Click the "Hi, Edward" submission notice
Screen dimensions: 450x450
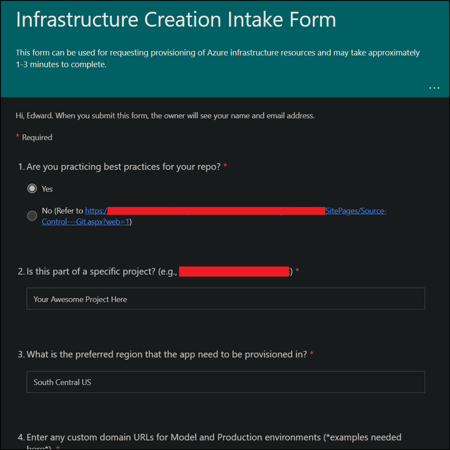coord(165,116)
